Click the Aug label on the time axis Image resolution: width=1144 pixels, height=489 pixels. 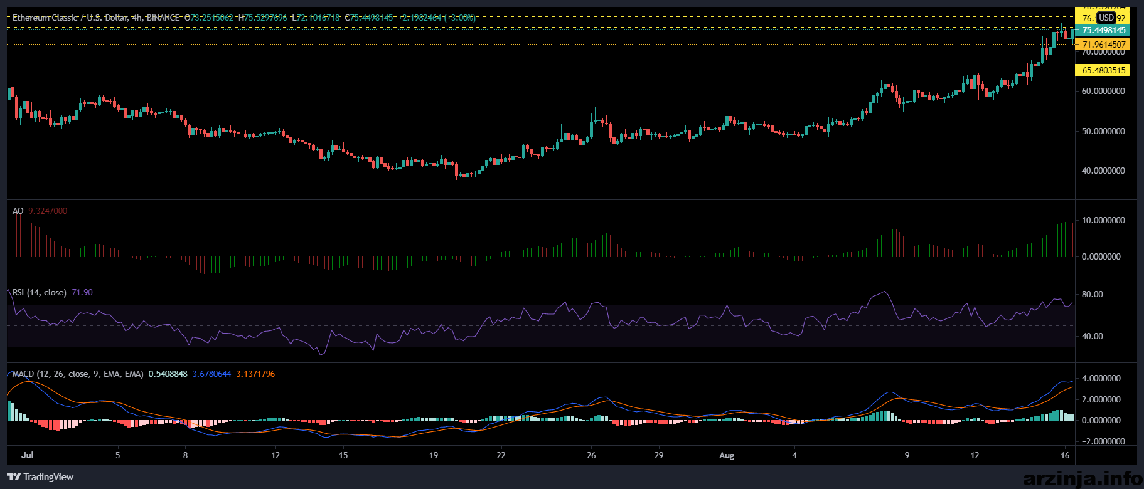tap(727, 455)
